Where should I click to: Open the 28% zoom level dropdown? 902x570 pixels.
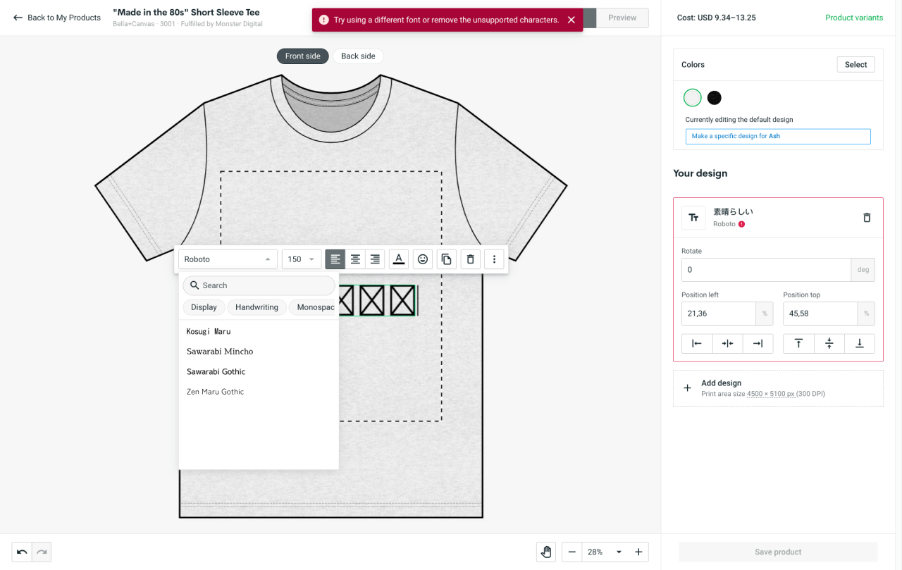pos(605,552)
